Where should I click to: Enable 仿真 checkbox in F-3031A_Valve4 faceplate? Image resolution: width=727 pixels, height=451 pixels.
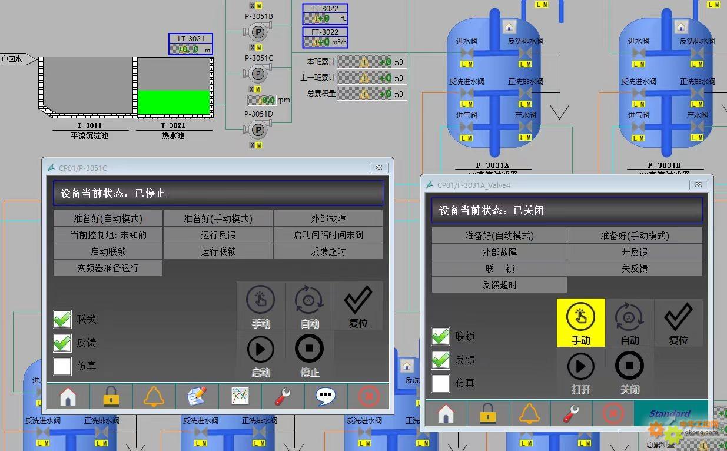pos(441,383)
